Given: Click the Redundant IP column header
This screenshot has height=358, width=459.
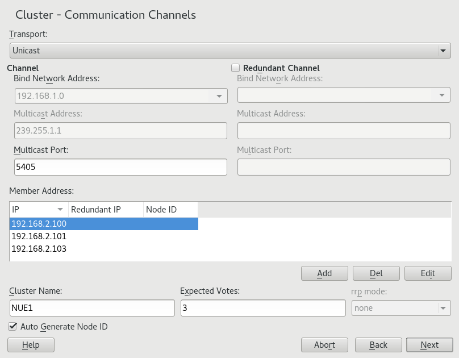Looking at the screenshot, I should tap(105, 210).
